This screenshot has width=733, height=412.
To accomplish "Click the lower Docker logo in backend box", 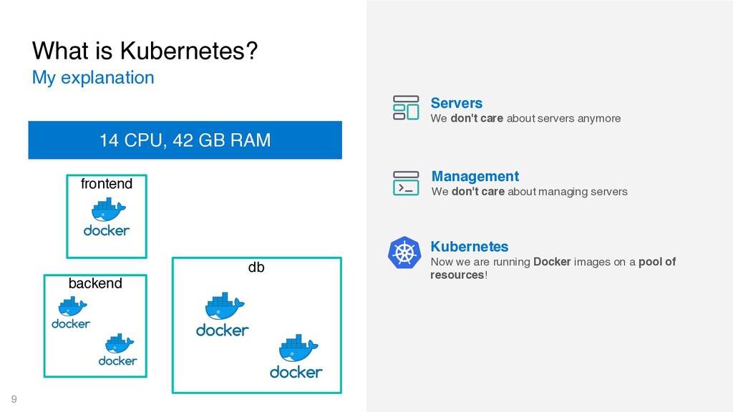I will tap(118, 349).
